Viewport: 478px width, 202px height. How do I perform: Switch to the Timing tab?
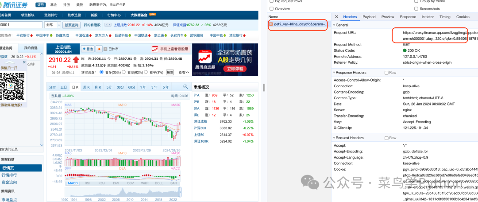(445, 17)
